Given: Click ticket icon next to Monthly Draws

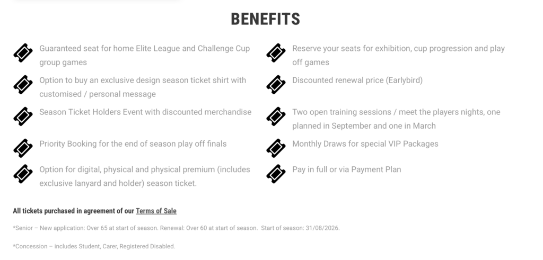Looking at the screenshot, I should click(x=276, y=148).
